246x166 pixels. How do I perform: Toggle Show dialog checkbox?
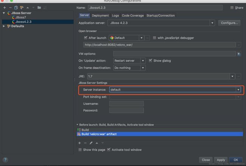tap(150, 61)
